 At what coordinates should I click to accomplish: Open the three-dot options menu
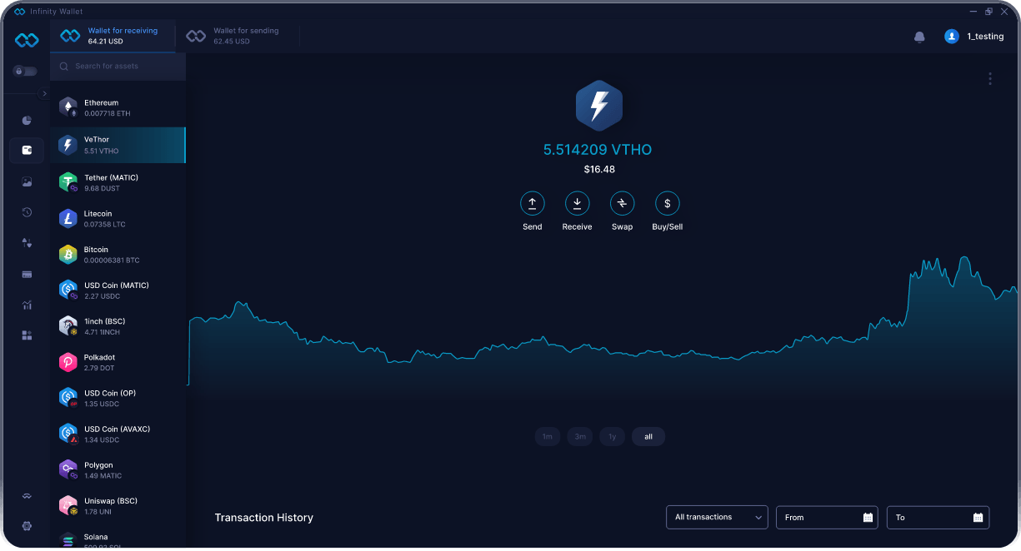pyautogui.click(x=990, y=78)
